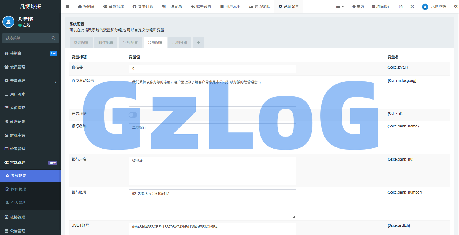This screenshot has width=459, height=235.
Task: Open the 控制台 tab in top navigation
Action: [86, 6]
